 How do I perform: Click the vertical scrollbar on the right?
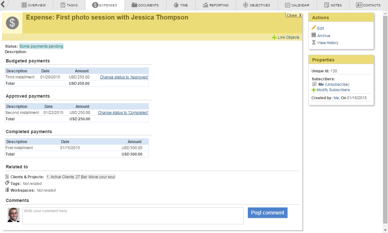(385, 118)
